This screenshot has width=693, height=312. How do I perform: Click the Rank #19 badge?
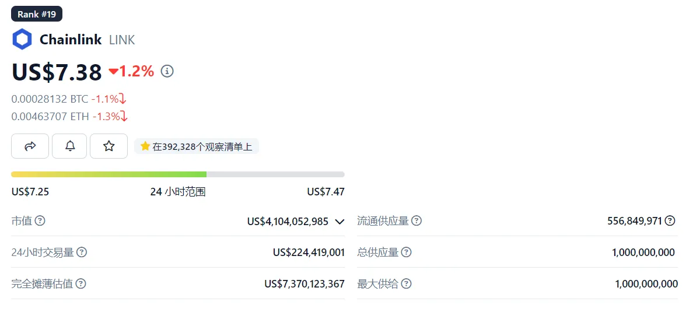[37, 14]
